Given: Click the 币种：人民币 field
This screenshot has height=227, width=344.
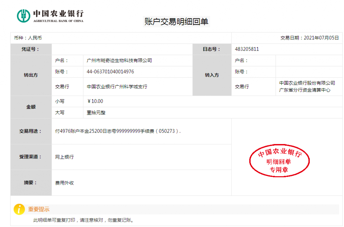Looking at the screenshot, I should [28, 38].
